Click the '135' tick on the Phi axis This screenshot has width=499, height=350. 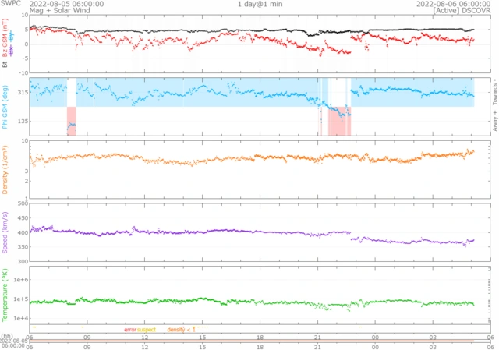coord(23,121)
